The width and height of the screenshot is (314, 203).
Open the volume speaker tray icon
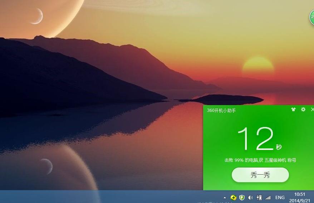(250, 198)
